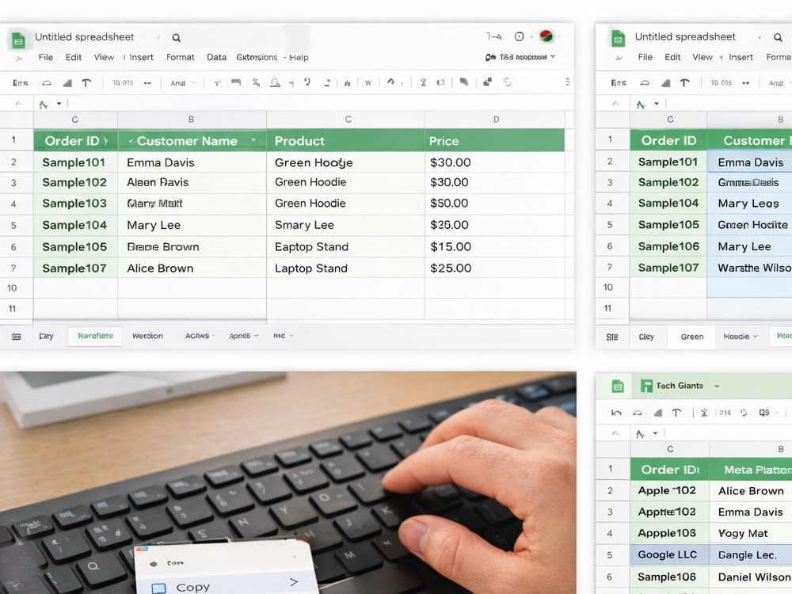Click the Copy icon in the context menu

[x=158, y=588]
